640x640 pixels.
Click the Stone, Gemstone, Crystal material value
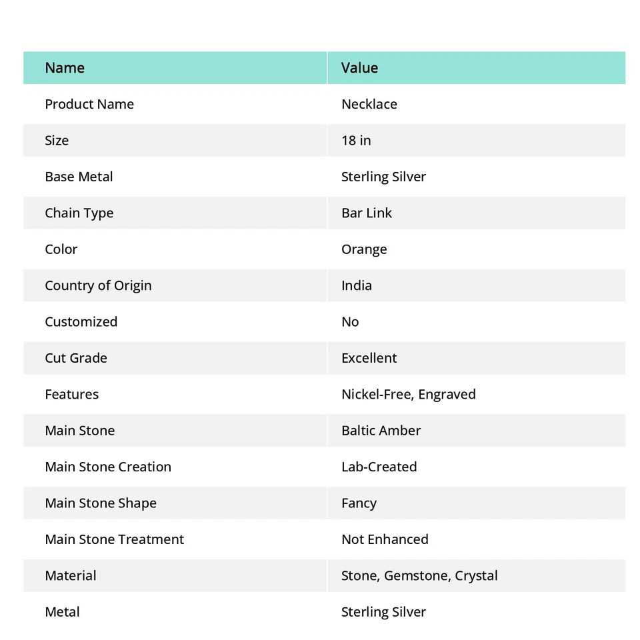click(x=419, y=575)
